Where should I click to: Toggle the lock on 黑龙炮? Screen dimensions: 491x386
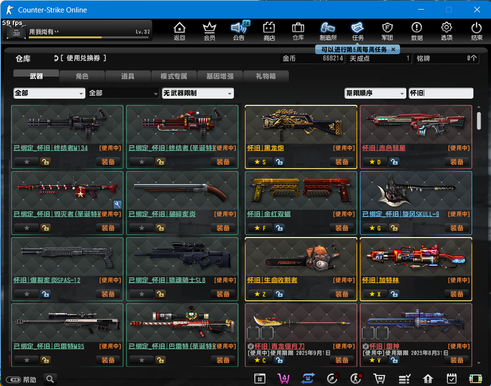(279, 162)
